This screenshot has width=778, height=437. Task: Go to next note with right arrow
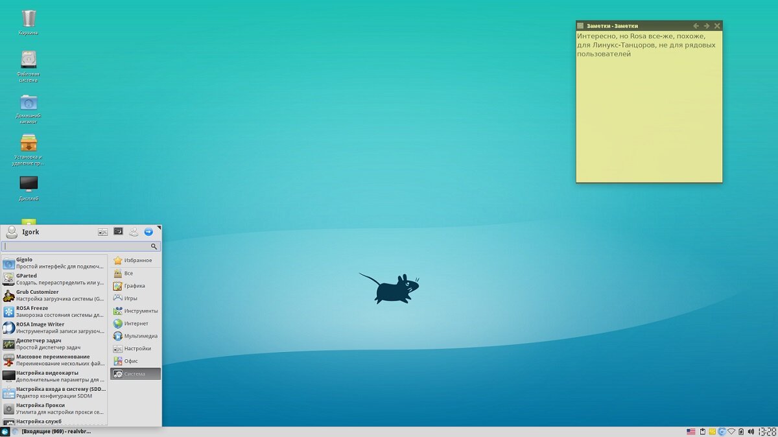(707, 25)
